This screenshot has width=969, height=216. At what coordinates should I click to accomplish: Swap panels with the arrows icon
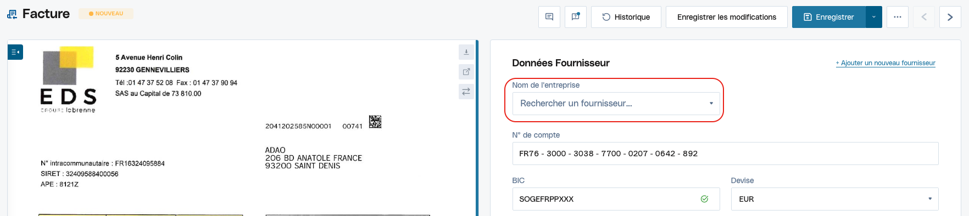tap(466, 92)
